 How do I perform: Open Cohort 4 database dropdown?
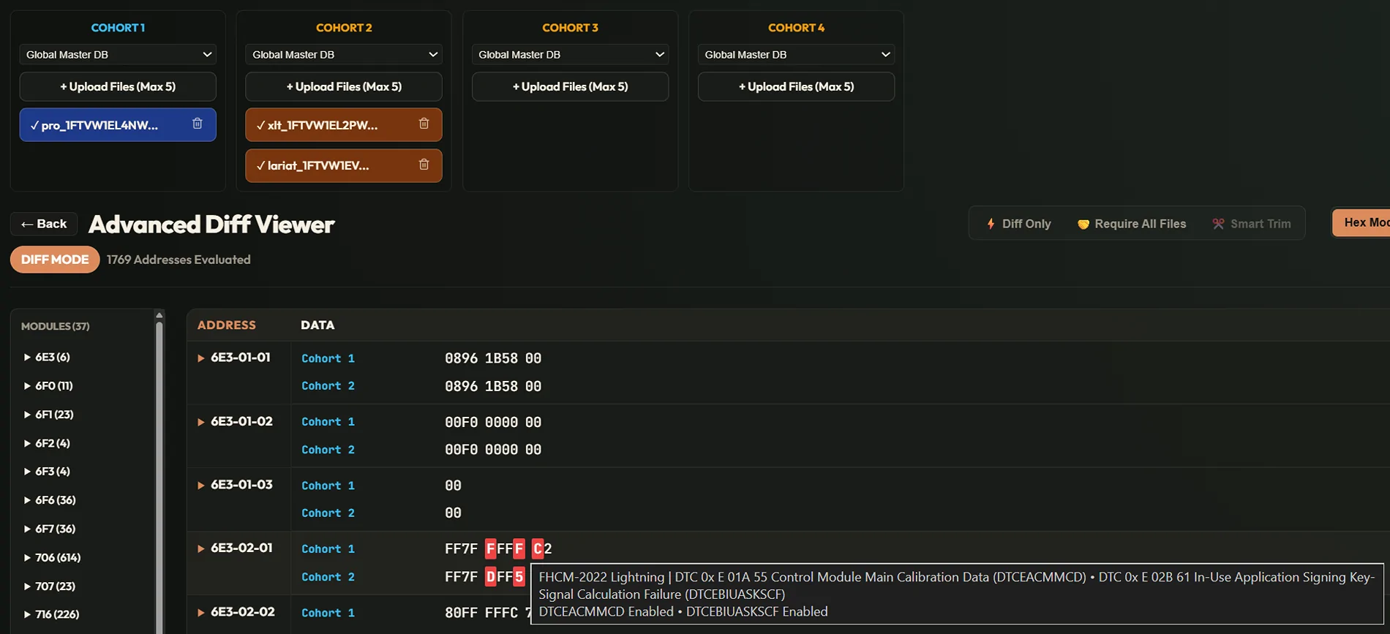[796, 54]
